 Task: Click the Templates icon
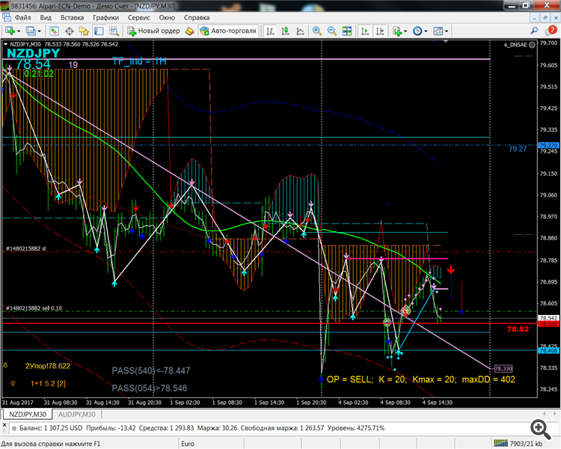point(438,31)
